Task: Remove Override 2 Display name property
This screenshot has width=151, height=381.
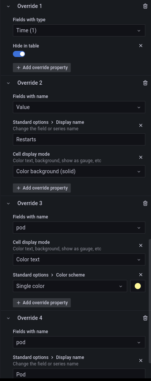Action: point(141,125)
